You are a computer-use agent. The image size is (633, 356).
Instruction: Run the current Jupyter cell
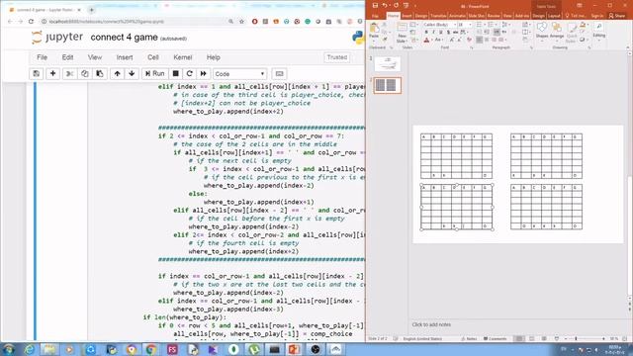(154, 74)
